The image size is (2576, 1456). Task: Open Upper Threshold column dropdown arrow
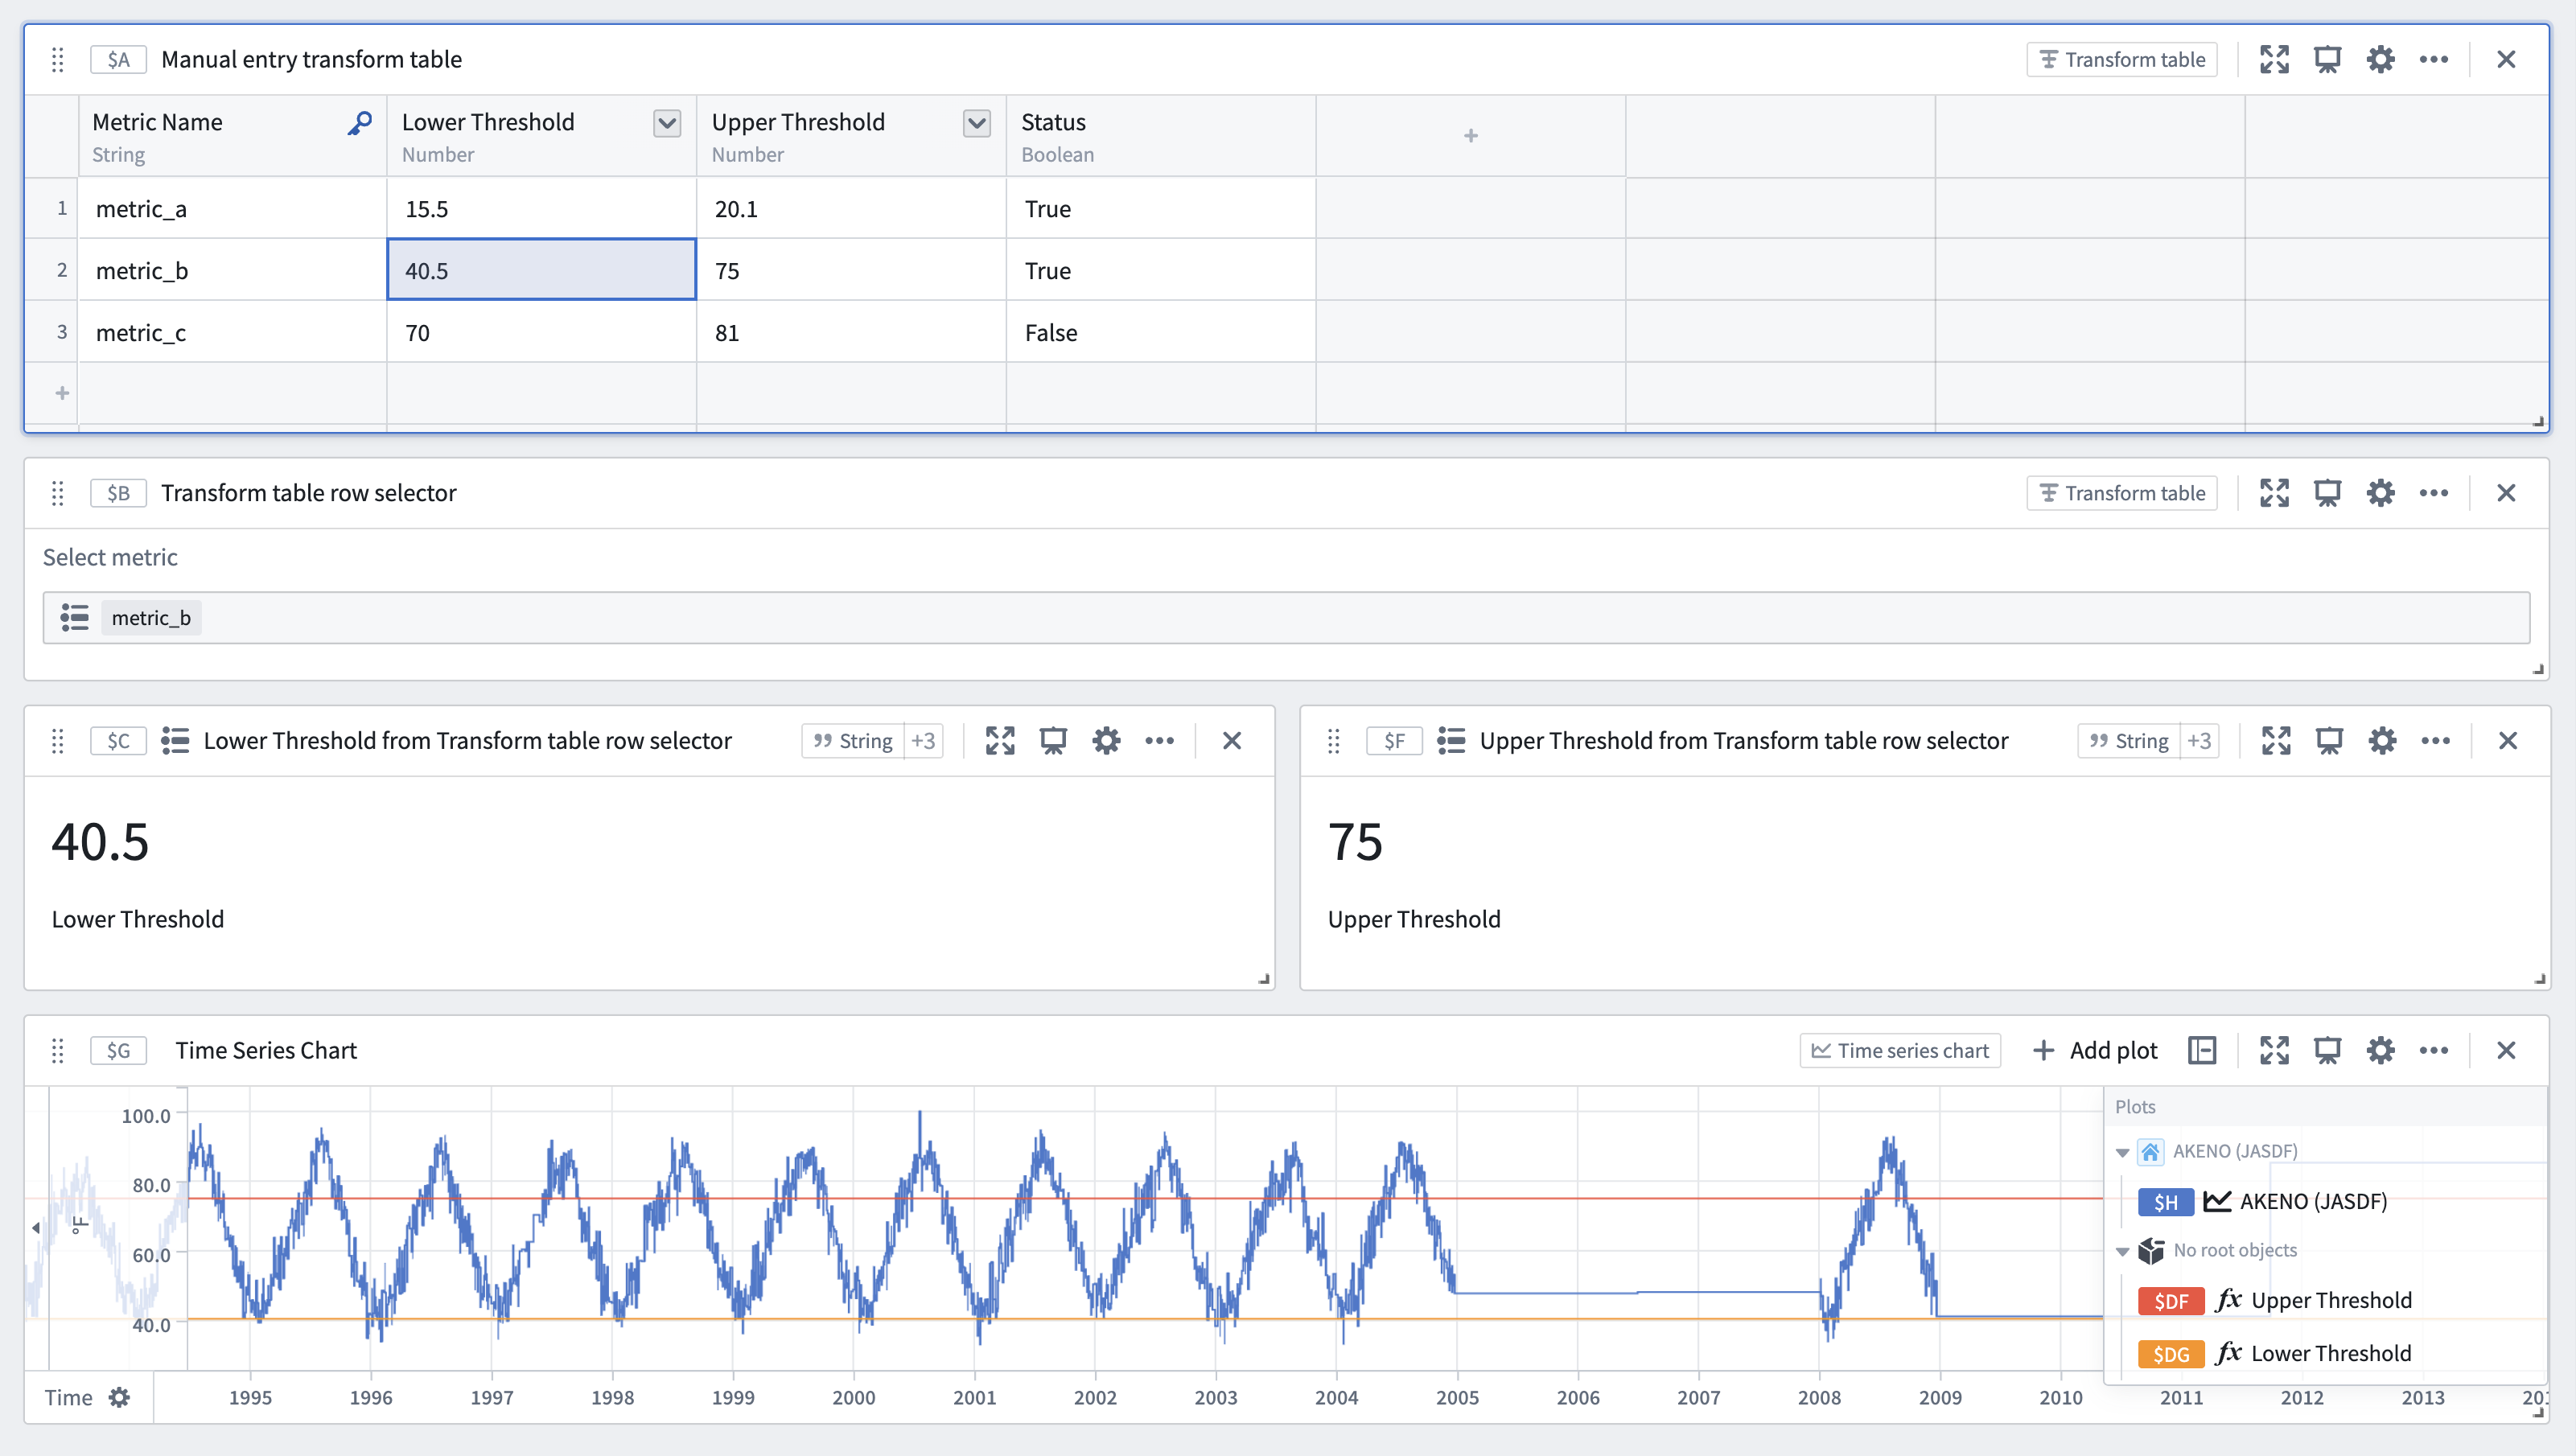(977, 123)
